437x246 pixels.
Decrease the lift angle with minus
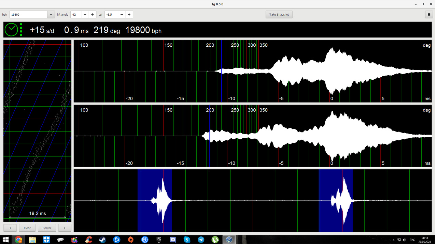[x=85, y=14]
